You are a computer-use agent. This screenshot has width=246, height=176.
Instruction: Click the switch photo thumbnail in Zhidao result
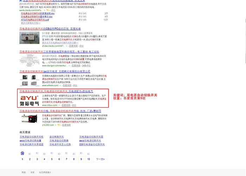click(29, 38)
